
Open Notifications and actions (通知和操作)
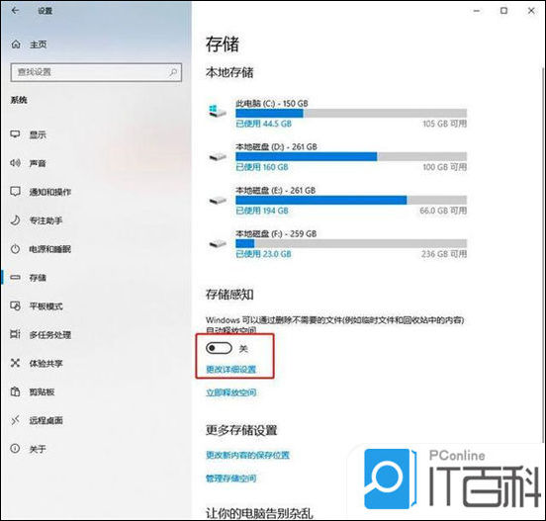[x=50, y=192]
